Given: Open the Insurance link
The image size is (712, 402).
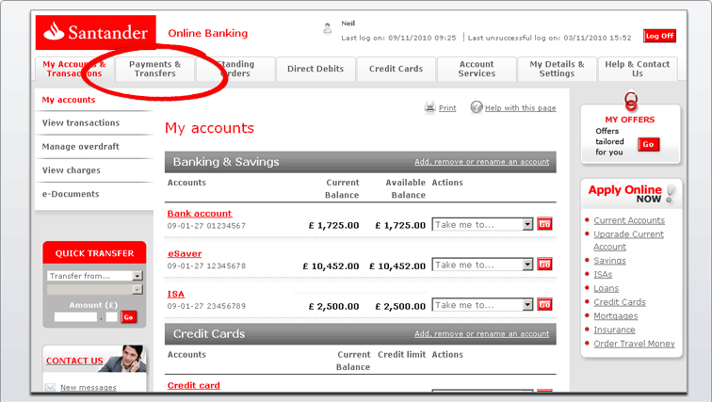Looking at the screenshot, I should click(x=614, y=330).
